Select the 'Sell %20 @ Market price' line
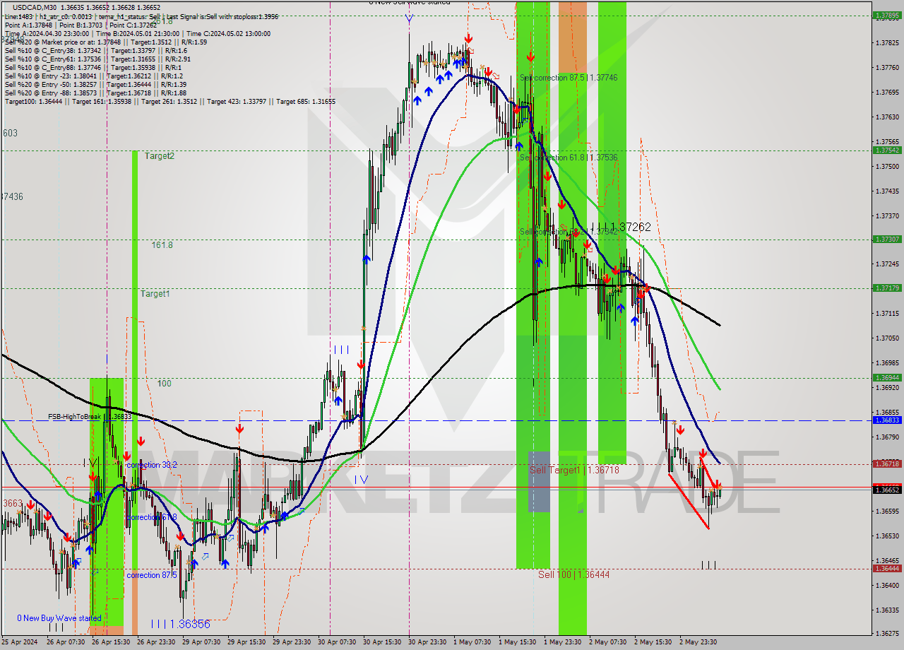 pyautogui.click(x=106, y=42)
